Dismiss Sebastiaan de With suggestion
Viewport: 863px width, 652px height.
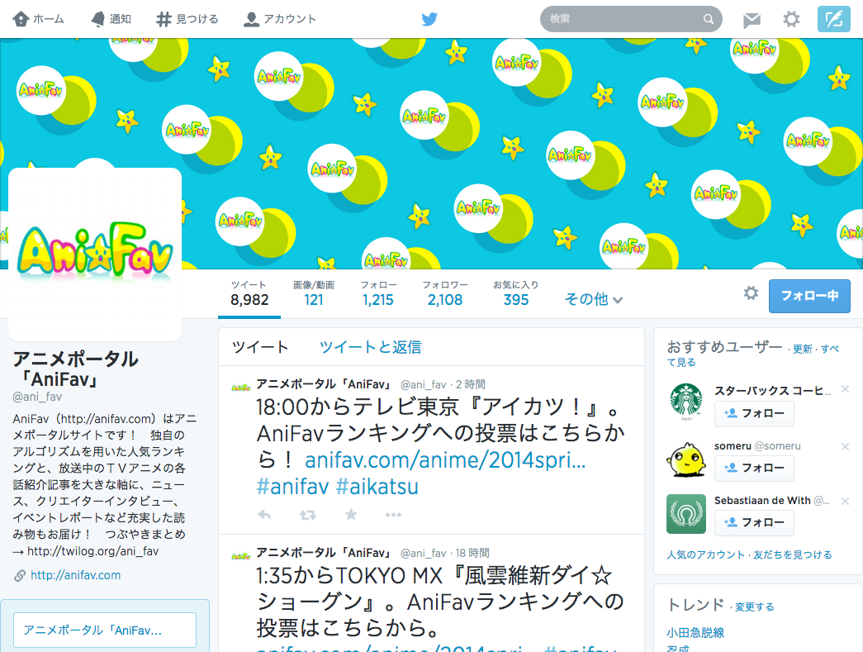845,501
